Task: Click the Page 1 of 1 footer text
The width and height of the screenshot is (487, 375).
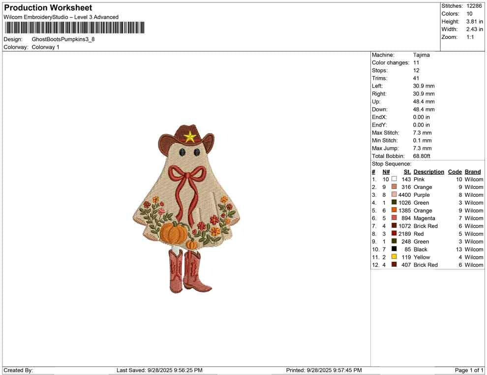Action: pos(467,370)
